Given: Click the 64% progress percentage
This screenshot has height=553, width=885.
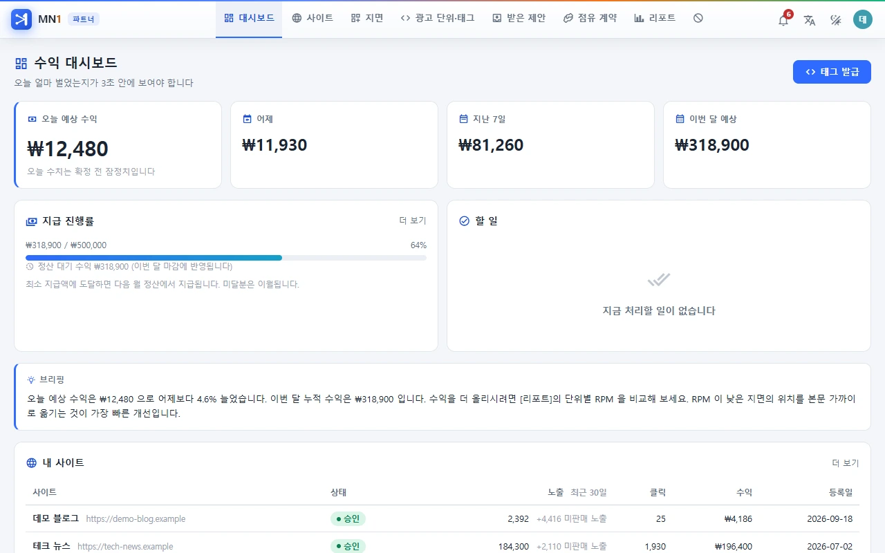Looking at the screenshot, I should coord(418,245).
